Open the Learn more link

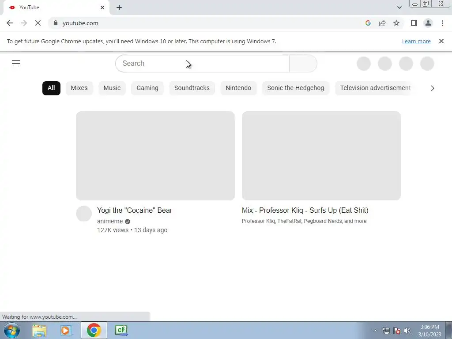tap(416, 41)
